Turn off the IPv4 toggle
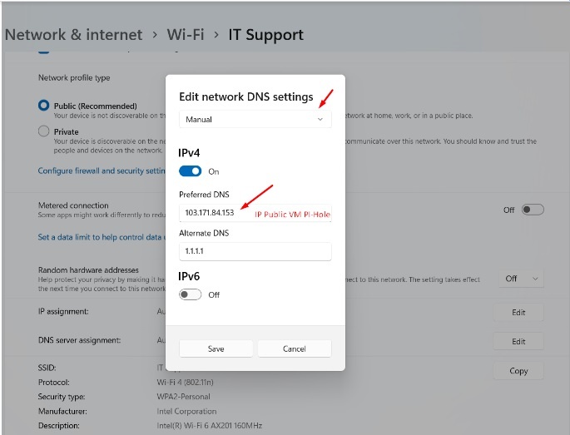 click(x=191, y=171)
